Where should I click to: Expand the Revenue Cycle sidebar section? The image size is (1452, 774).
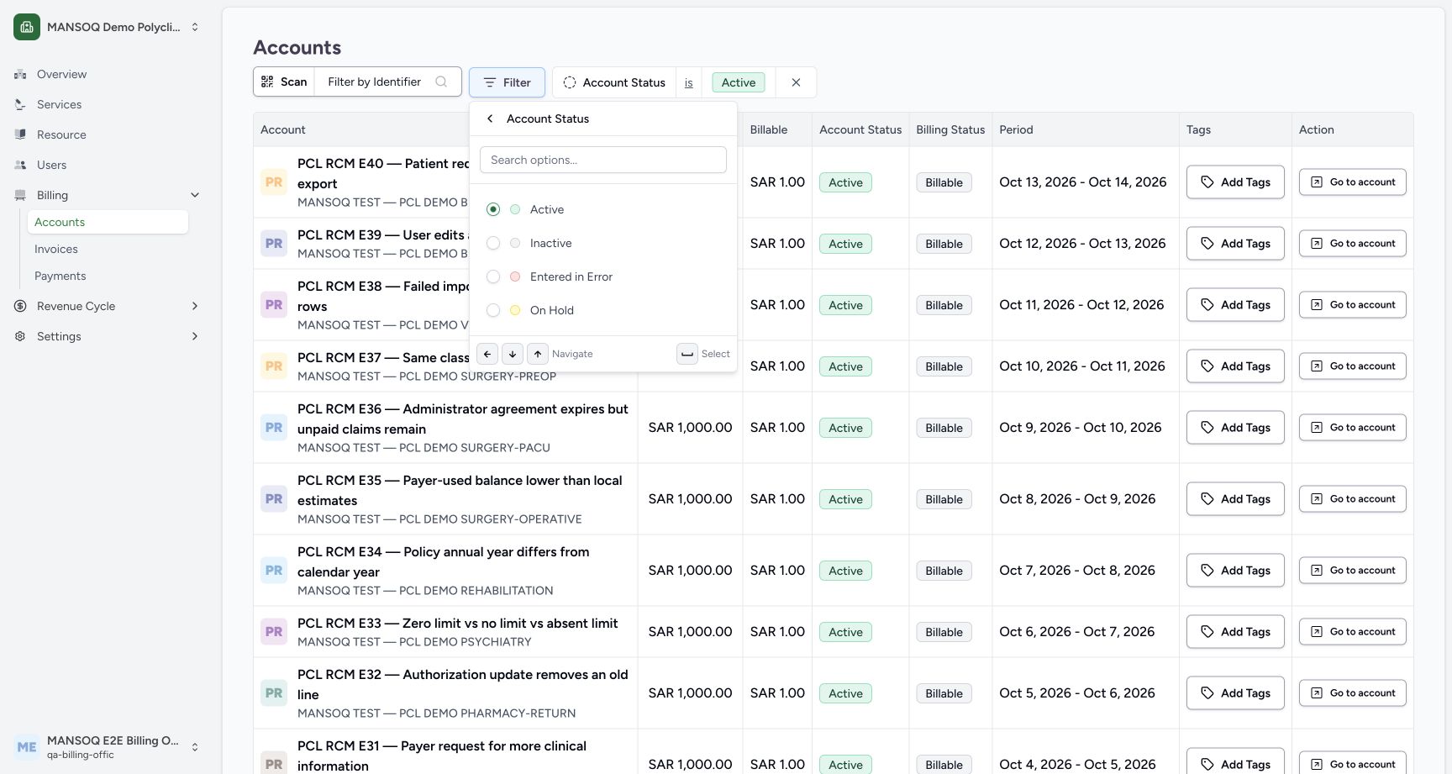pos(195,306)
